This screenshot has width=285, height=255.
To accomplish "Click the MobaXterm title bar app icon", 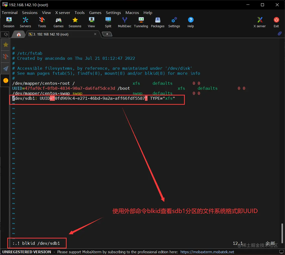I will [x=5, y=5].
